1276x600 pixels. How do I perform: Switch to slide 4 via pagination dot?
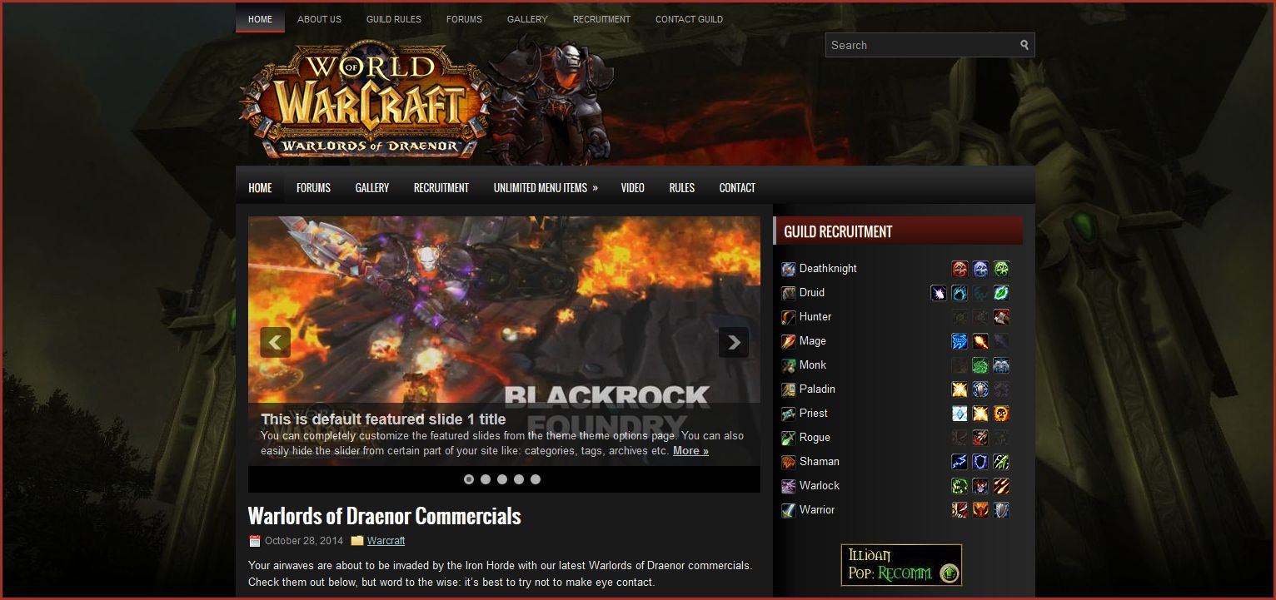[x=519, y=479]
